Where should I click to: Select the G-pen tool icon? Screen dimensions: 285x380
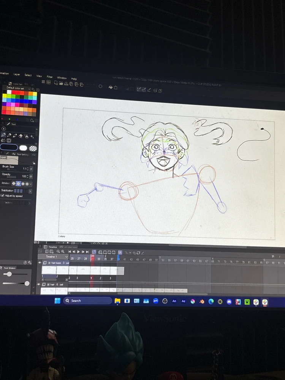point(3,135)
